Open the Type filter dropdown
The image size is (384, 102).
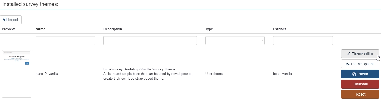click(x=235, y=40)
